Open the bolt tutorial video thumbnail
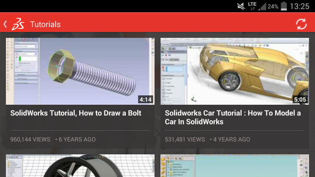This screenshot has width=315, height=177. 80,71
